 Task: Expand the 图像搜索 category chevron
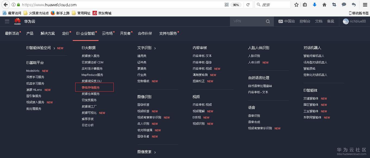pyautogui.click(x=155, y=152)
